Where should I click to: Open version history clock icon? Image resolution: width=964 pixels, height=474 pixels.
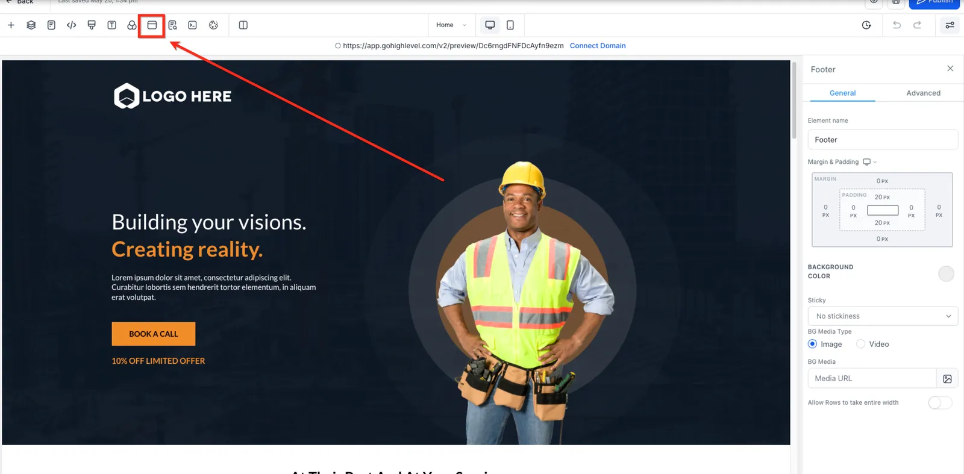click(866, 25)
